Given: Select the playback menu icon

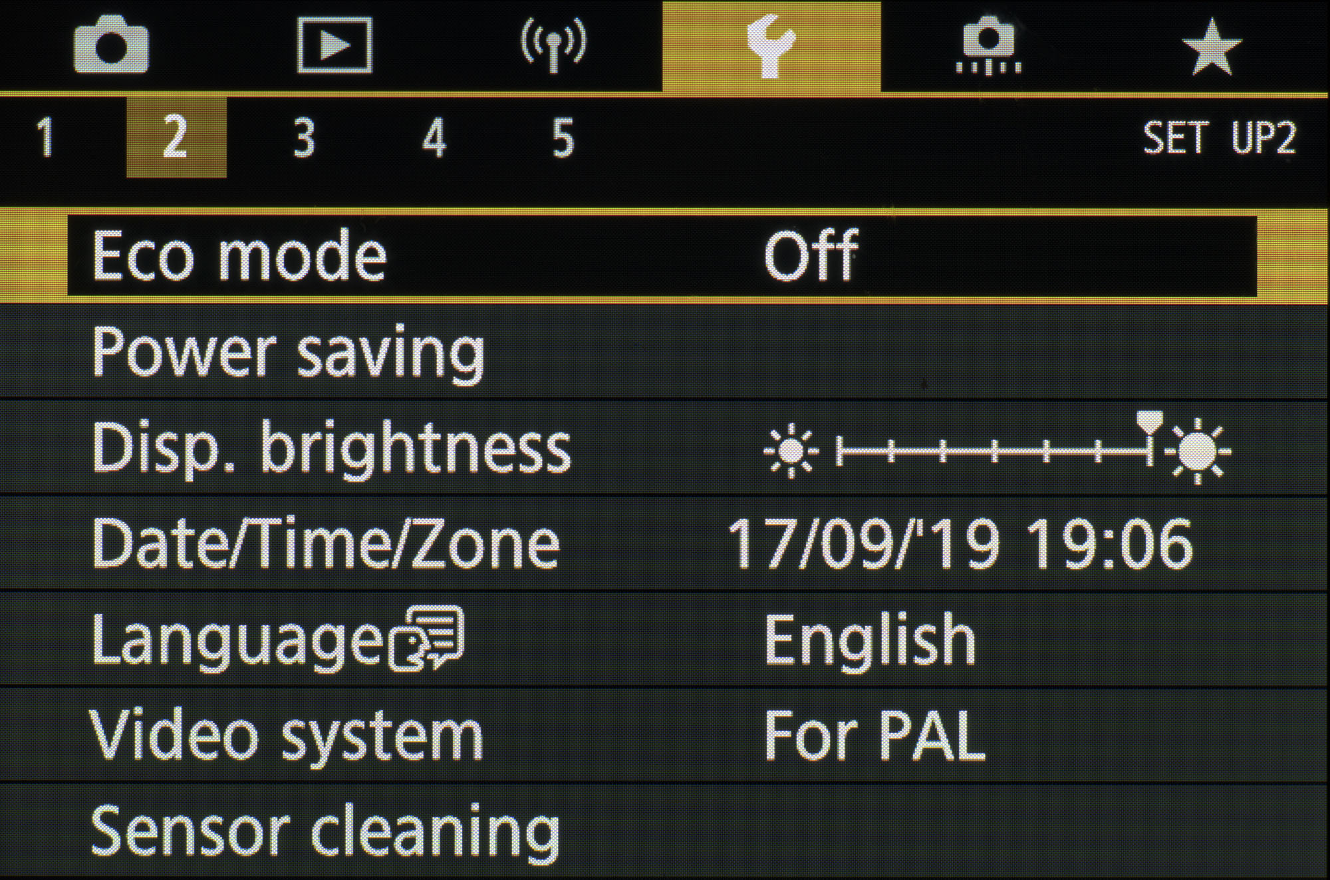Looking at the screenshot, I should click(x=334, y=46).
